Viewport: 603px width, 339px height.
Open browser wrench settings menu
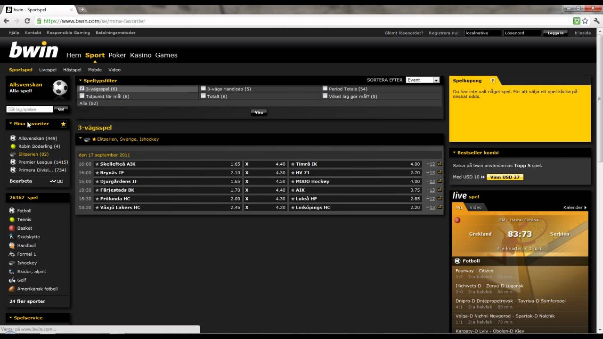[596, 21]
